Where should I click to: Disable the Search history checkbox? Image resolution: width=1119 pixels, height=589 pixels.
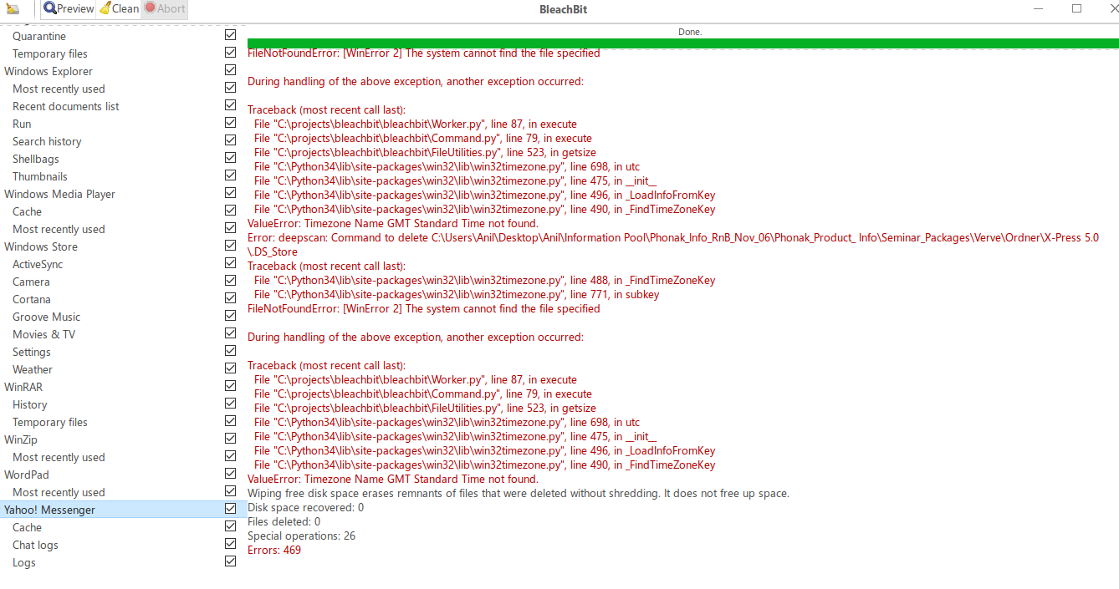pyautogui.click(x=230, y=140)
